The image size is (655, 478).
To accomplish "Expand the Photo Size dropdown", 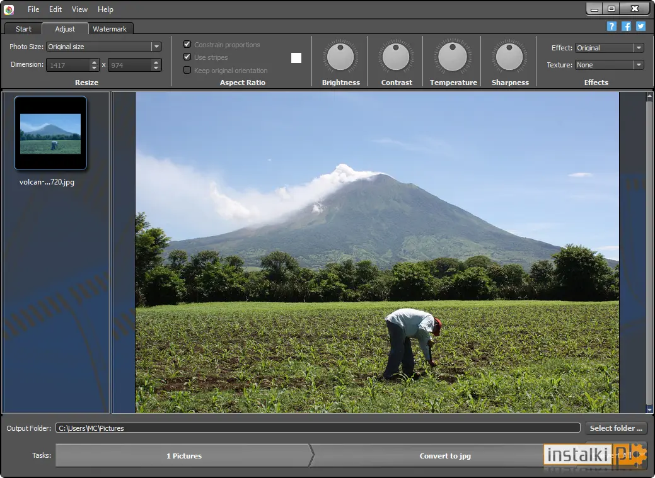I will point(156,47).
